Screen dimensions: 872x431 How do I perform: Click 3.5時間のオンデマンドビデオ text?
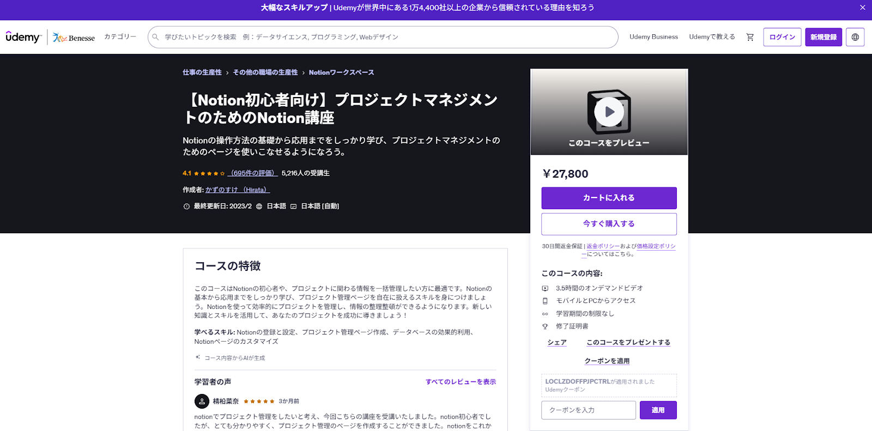[x=599, y=288]
